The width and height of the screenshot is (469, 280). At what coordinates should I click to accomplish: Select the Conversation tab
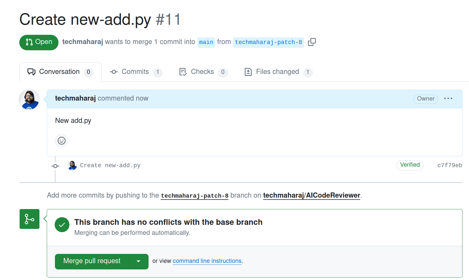60,72
